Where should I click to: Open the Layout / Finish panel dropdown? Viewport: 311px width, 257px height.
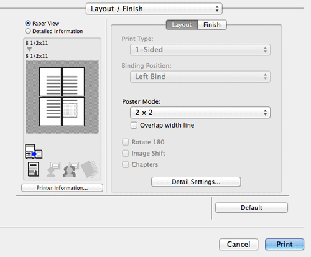(x=154, y=9)
